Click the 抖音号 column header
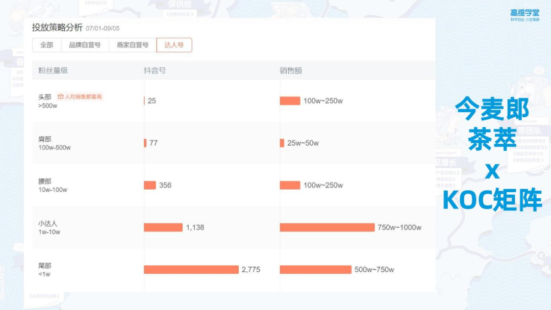 [x=155, y=70]
